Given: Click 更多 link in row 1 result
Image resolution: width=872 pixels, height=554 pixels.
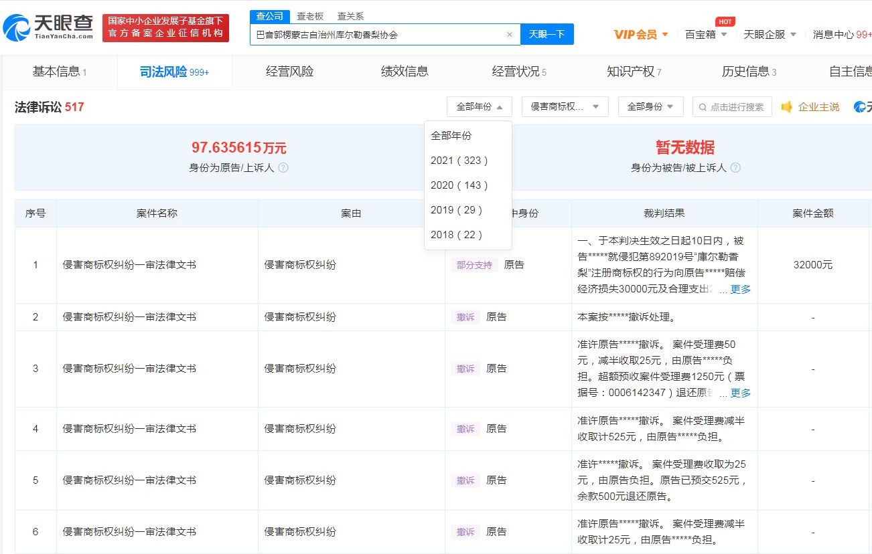Looking at the screenshot, I should [741, 290].
